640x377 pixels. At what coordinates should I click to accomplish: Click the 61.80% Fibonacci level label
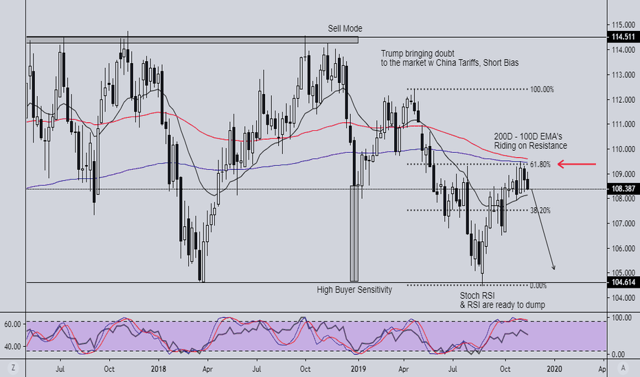pyautogui.click(x=542, y=165)
